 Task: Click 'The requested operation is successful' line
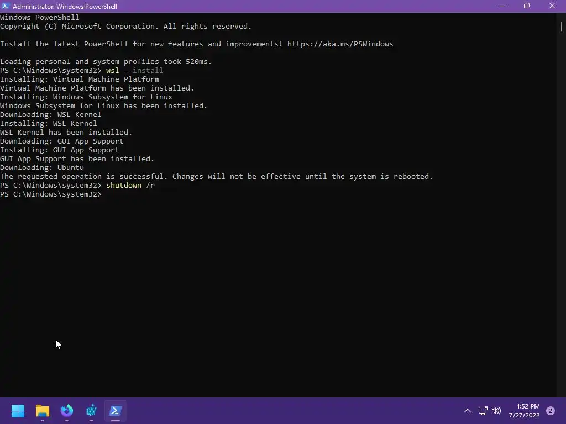coord(216,177)
